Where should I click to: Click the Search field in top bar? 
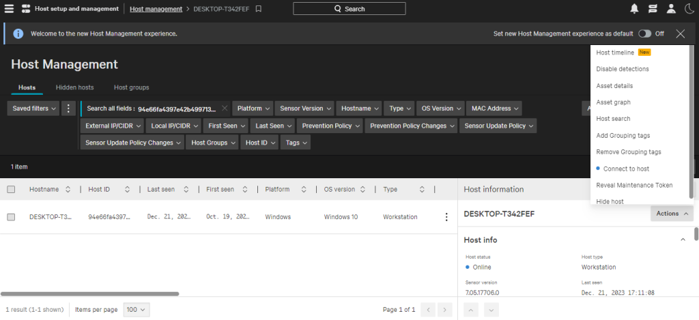[x=349, y=8]
